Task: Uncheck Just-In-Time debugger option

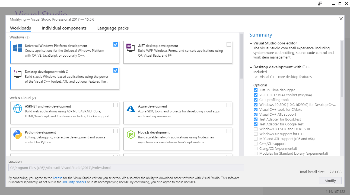Action: coord(256,90)
